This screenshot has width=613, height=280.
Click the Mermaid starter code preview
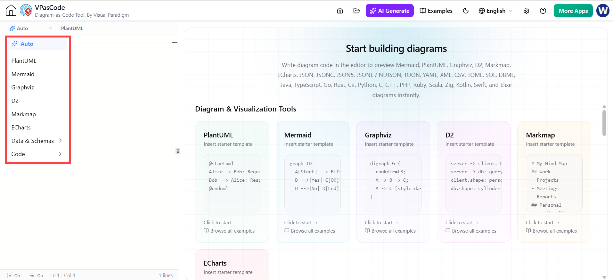point(313,183)
